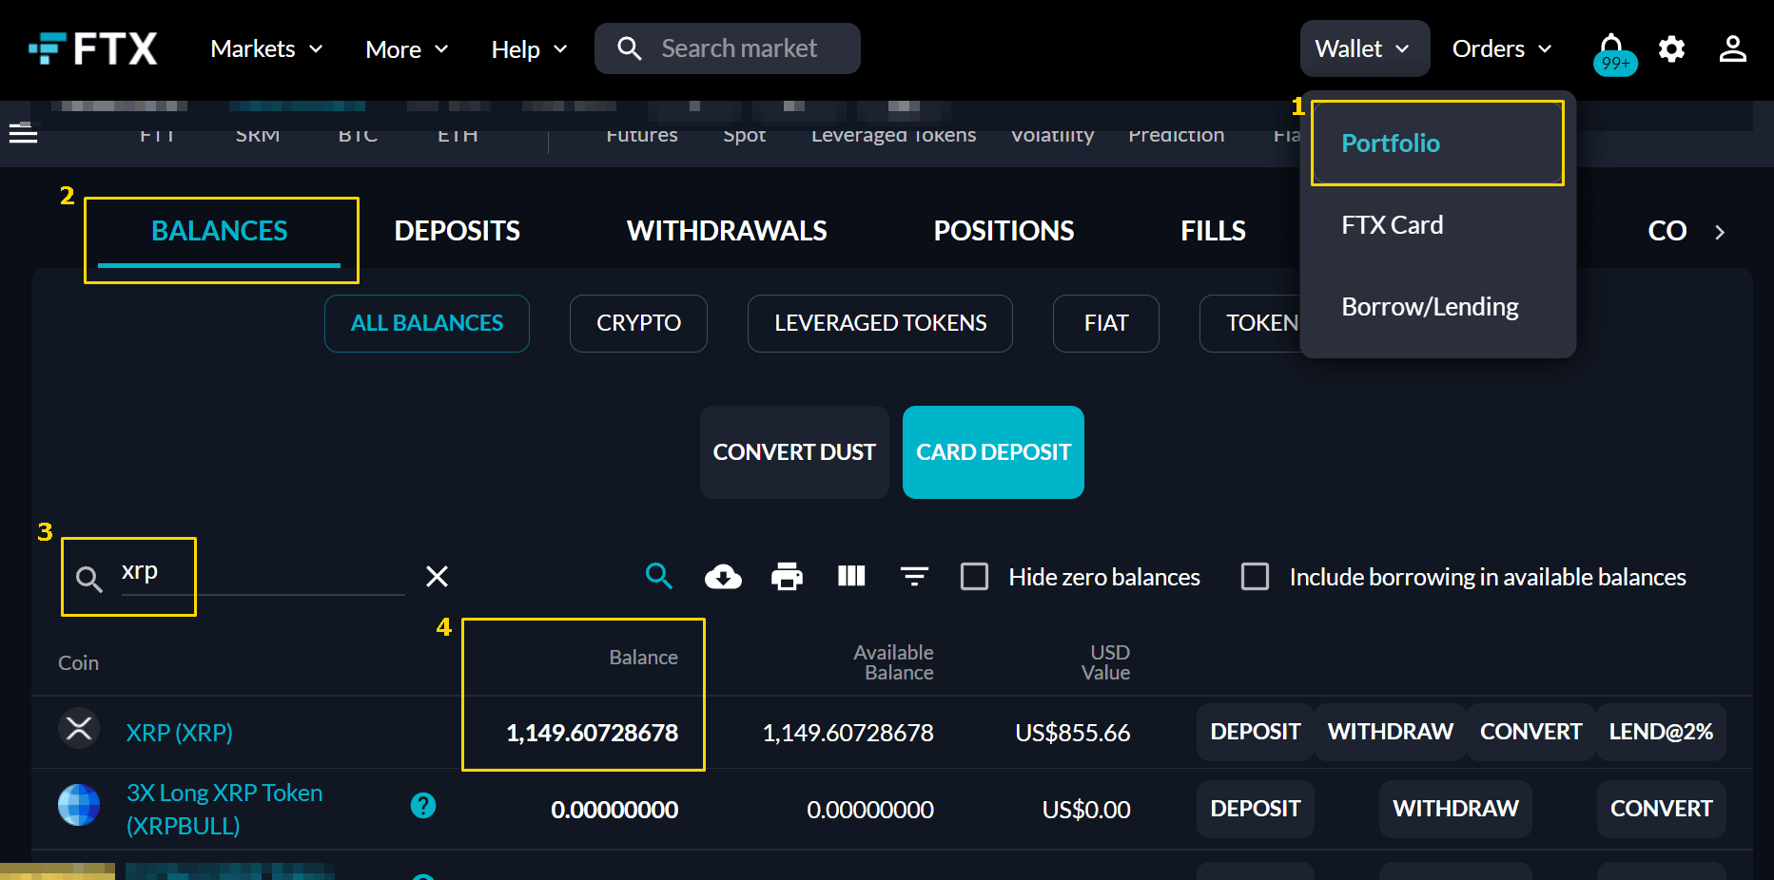Withdraw XRP via WITHDRAW button
Image resolution: width=1774 pixels, height=880 pixels.
pos(1391,732)
